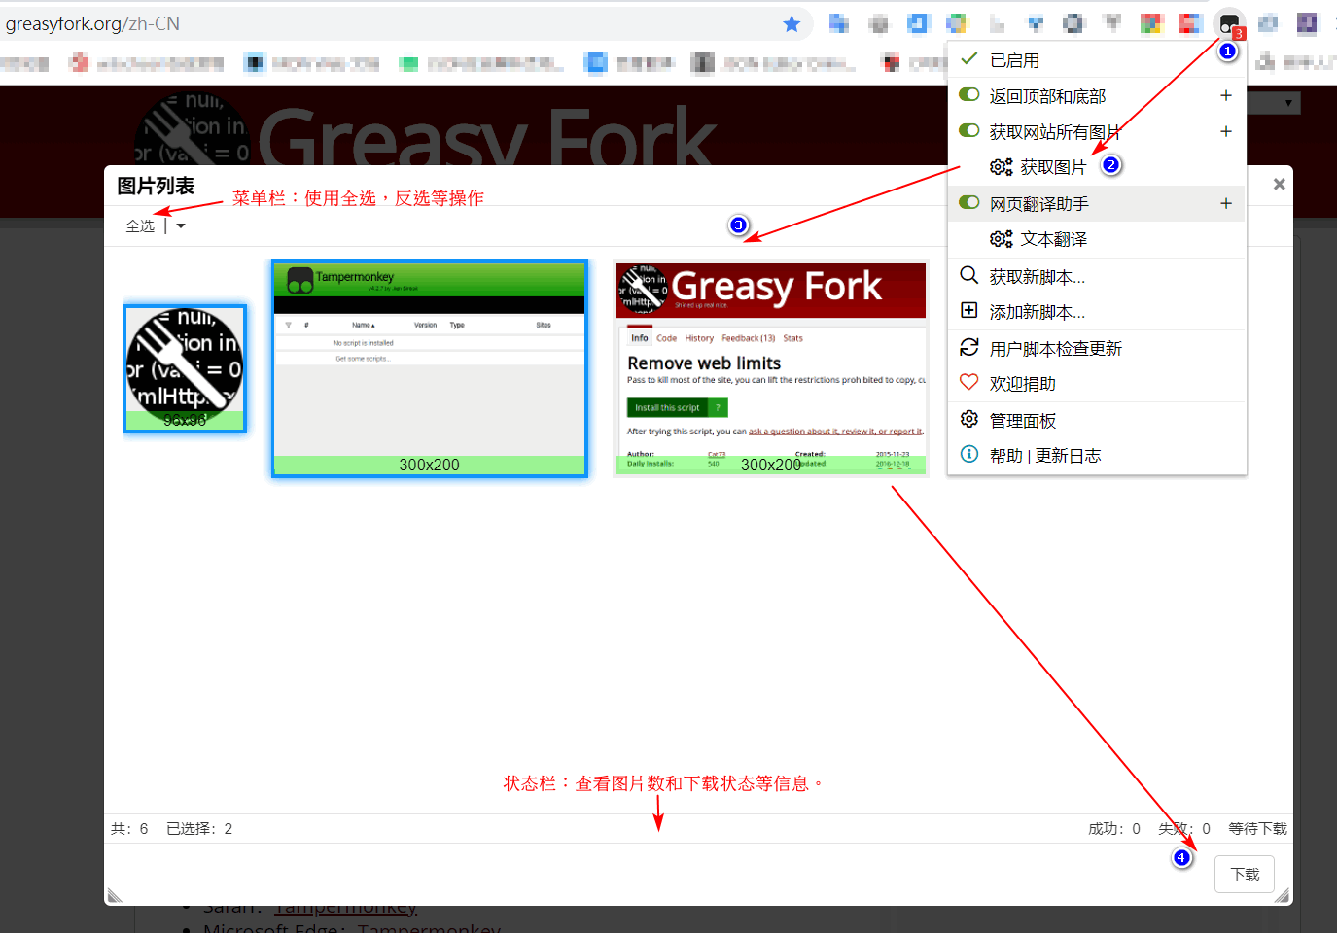
Task: Click the refresh icon for 用户脚本检查更新
Action: point(968,348)
